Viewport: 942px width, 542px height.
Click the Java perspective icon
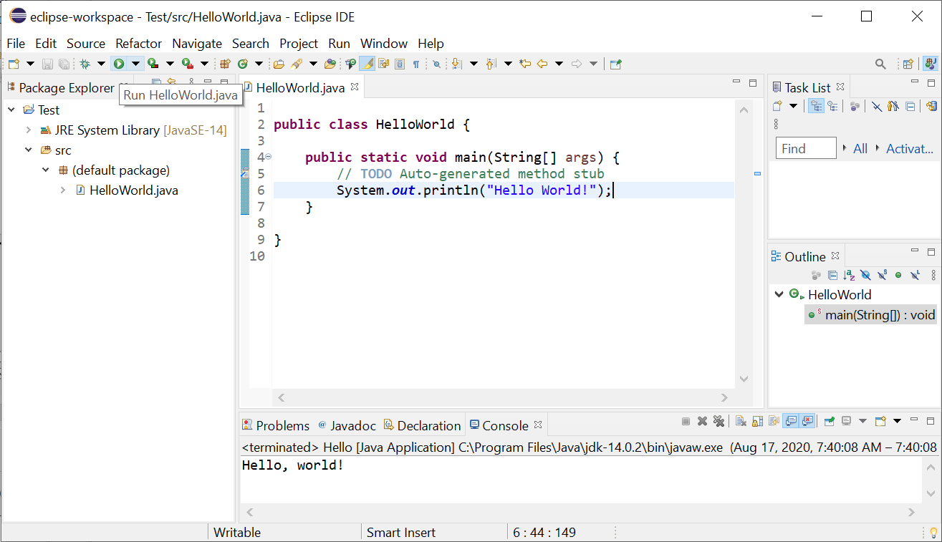(x=931, y=64)
